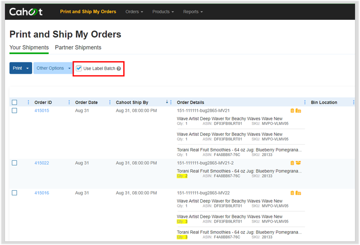This screenshot has width=360, height=245.
Task: Open order 415022 link
Action: (42, 163)
